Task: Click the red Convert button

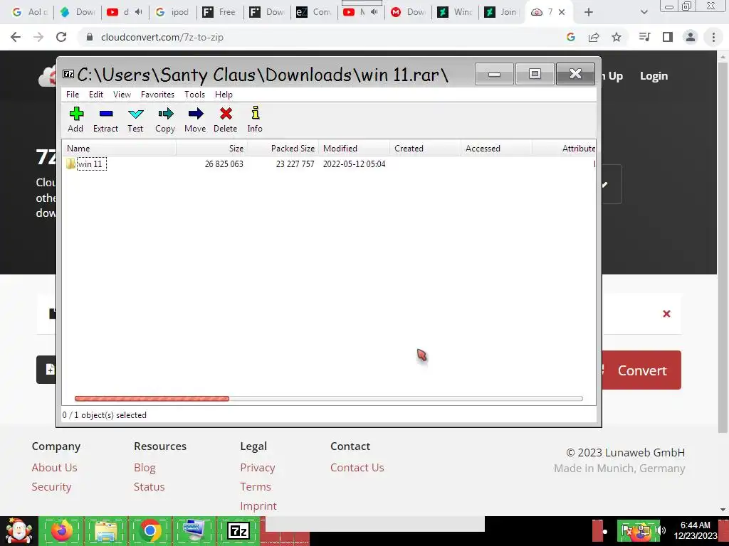Action: pos(641,370)
